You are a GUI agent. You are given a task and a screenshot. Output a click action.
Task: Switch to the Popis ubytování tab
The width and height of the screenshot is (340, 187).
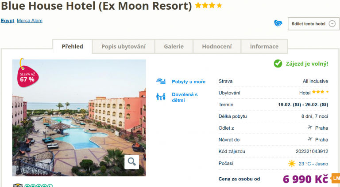point(123,46)
